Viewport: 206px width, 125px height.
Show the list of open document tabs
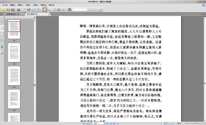coord(204,14)
